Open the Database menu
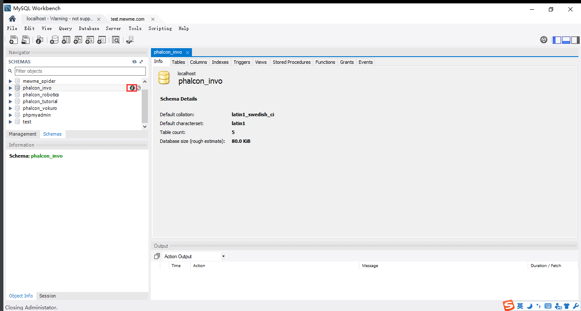 89,28
